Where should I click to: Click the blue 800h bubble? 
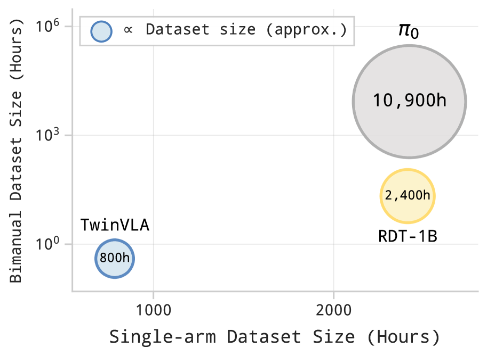[x=115, y=259]
